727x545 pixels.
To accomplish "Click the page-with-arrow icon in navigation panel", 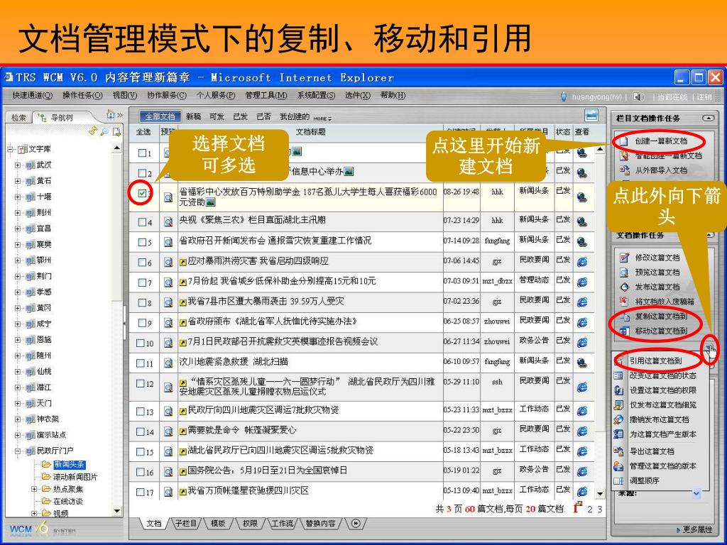I will coord(116,131).
